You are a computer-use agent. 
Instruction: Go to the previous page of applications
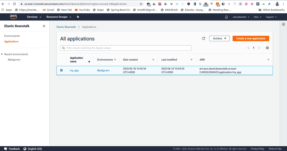click(248, 48)
